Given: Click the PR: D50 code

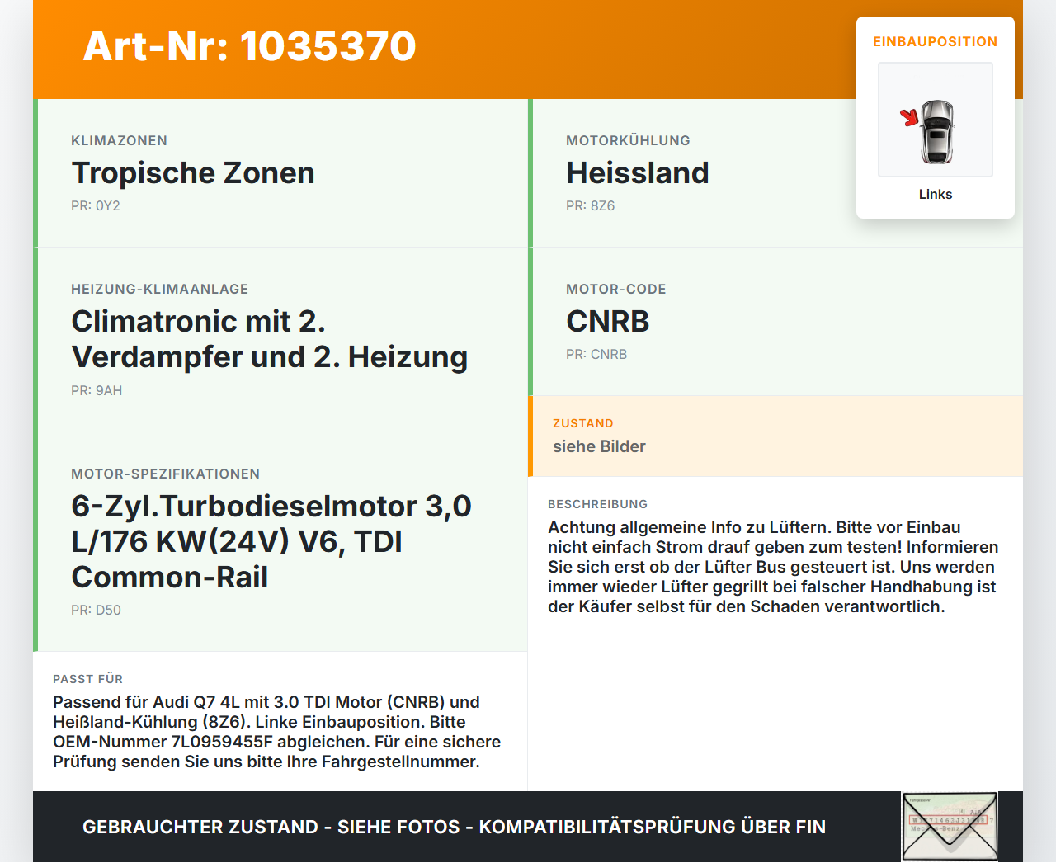Looking at the screenshot, I should coord(96,611).
